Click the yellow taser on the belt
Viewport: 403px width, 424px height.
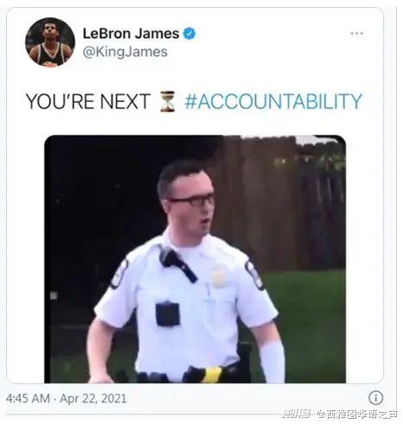pyautogui.click(x=212, y=374)
